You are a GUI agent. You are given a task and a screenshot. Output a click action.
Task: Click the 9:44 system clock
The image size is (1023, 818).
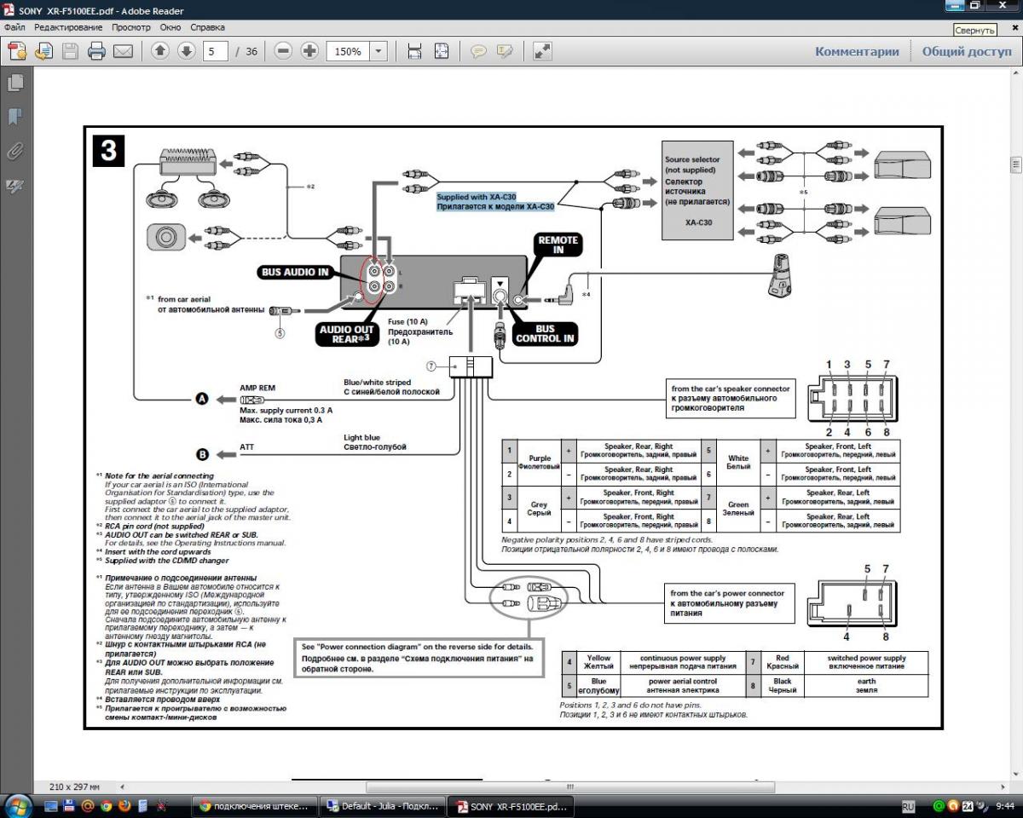pyautogui.click(x=1006, y=806)
